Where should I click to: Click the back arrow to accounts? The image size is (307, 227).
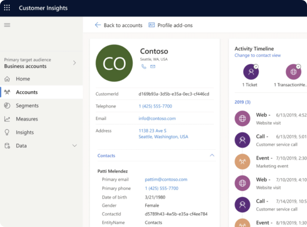coord(98,25)
